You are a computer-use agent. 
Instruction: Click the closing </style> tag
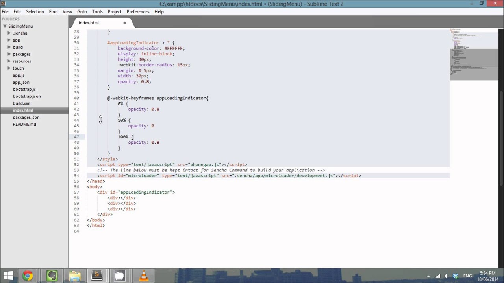point(107,159)
